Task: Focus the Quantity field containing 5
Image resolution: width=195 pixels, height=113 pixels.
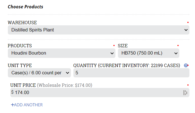Action: coord(131,73)
